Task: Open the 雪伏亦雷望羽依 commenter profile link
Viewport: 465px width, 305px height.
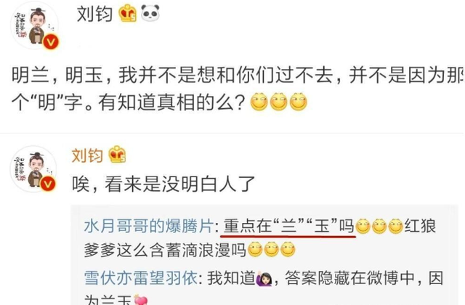Action: click(x=141, y=278)
